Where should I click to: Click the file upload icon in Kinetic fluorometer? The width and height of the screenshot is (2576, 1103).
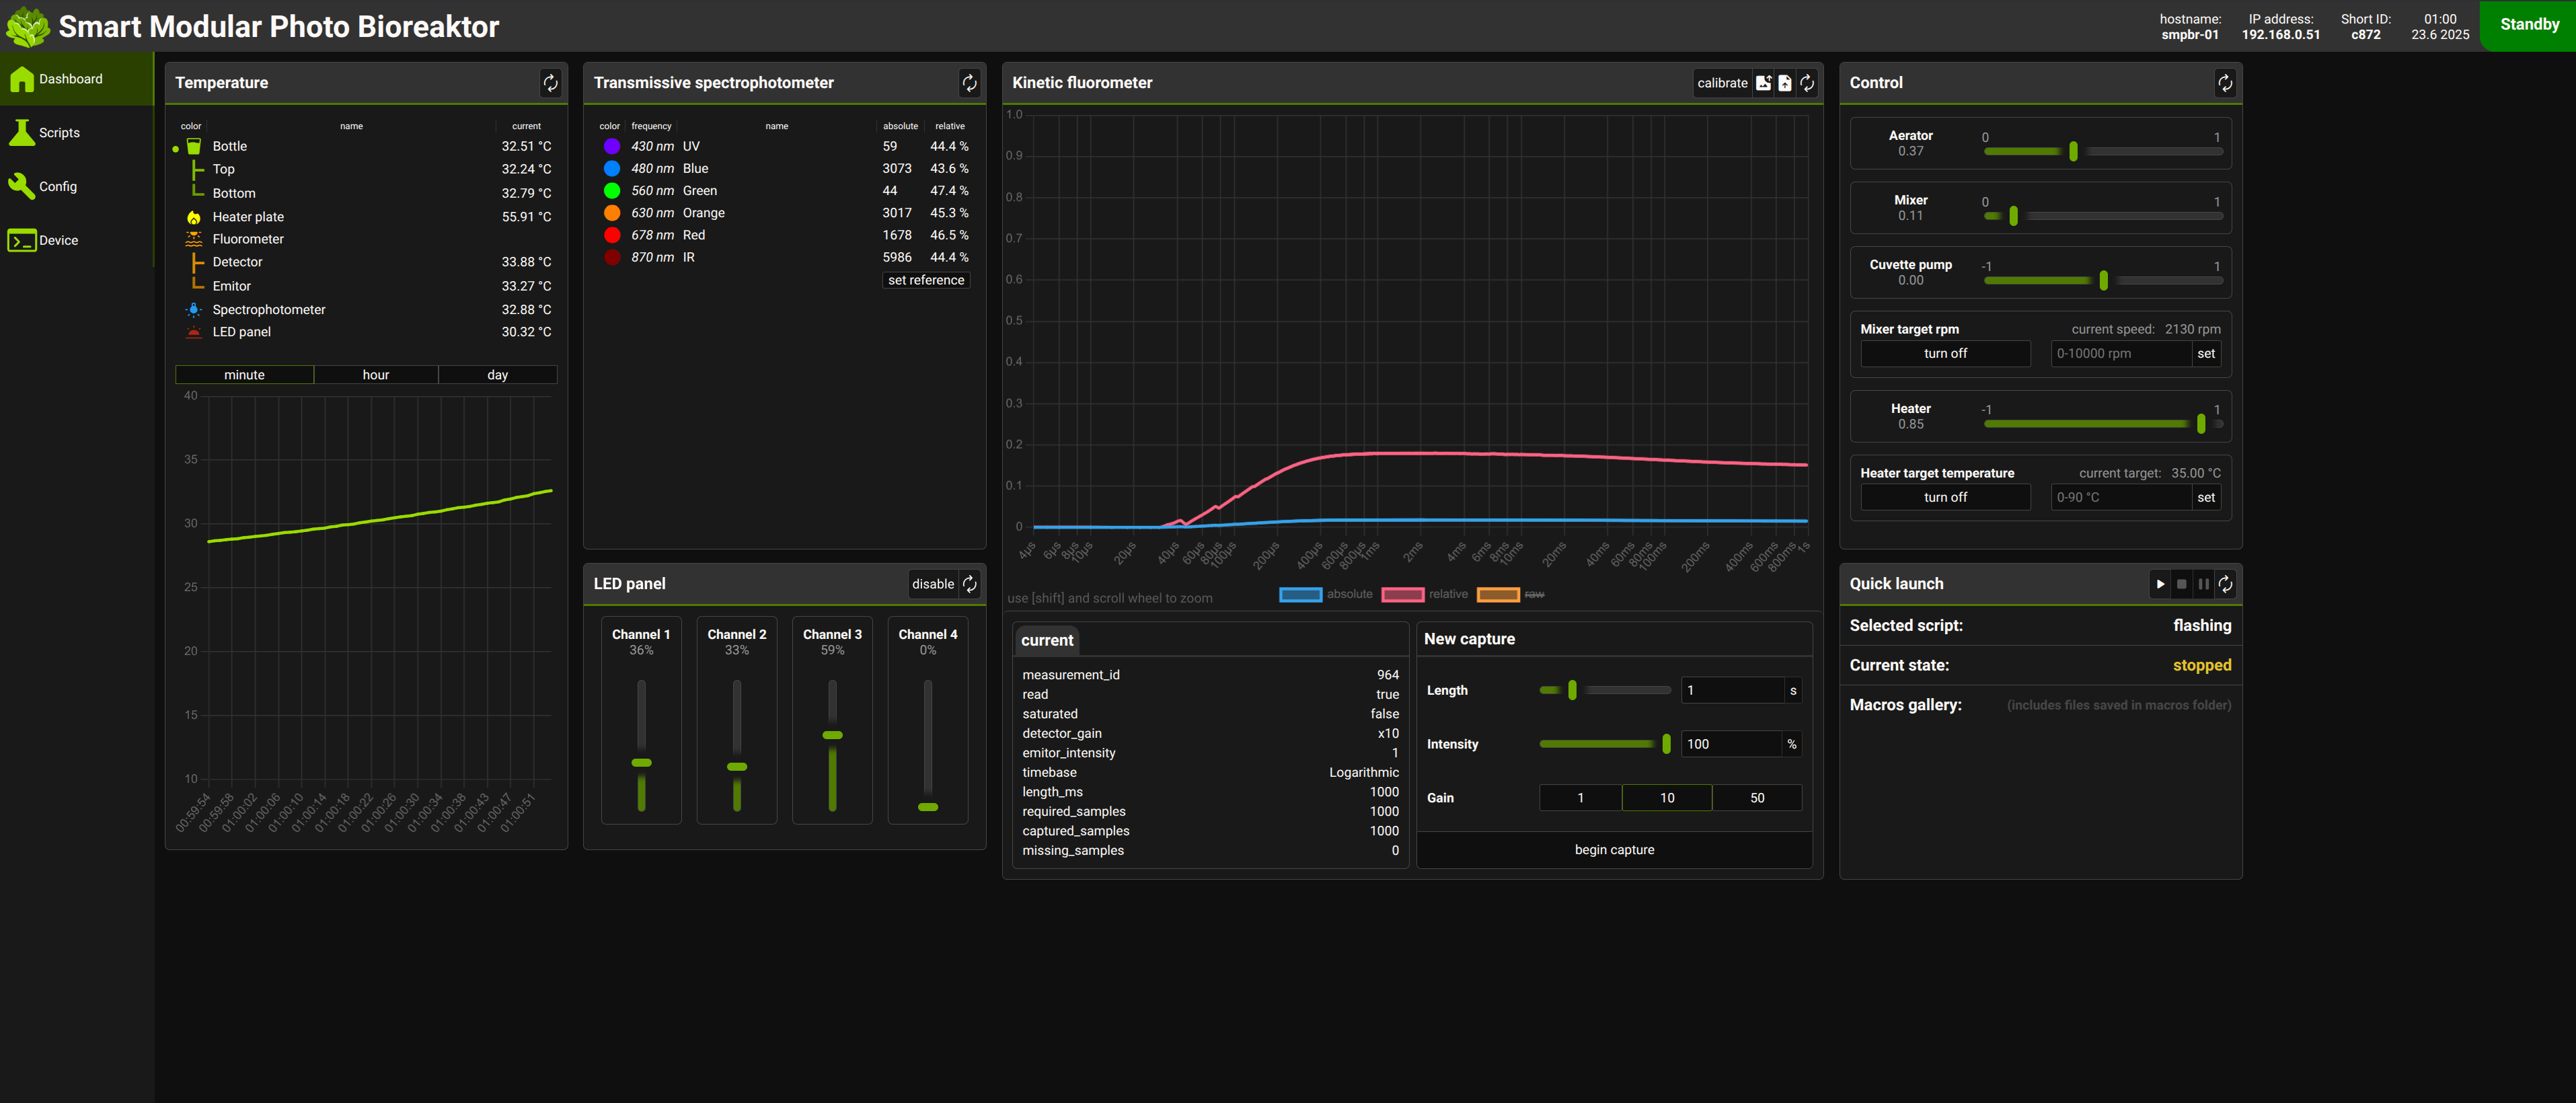pos(1785,83)
